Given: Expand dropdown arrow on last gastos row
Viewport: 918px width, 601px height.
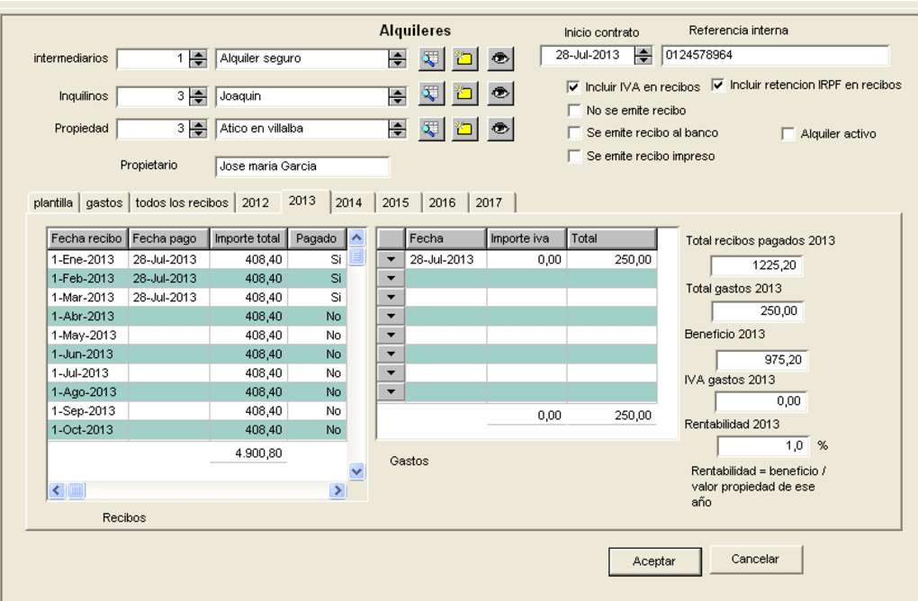Looking at the screenshot, I should (x=391, y=391).
